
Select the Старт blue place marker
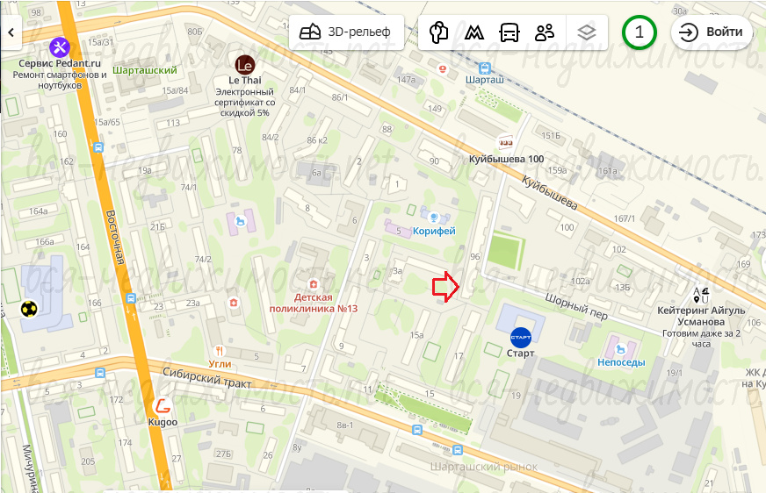(521, 338)
